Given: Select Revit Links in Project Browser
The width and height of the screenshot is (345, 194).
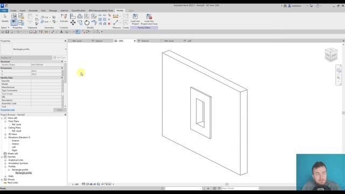Looking at the screenshot, I should pos(12,183).
